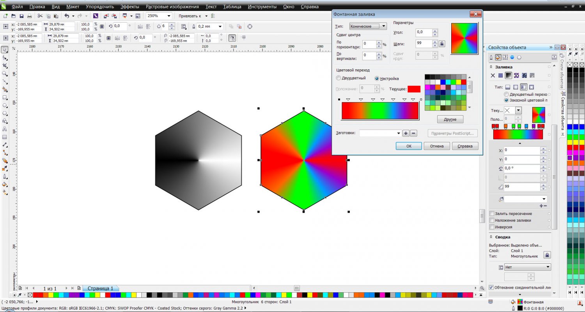Select no fill X icon in Заливка
585x312 pixels.
coord(493,75)
